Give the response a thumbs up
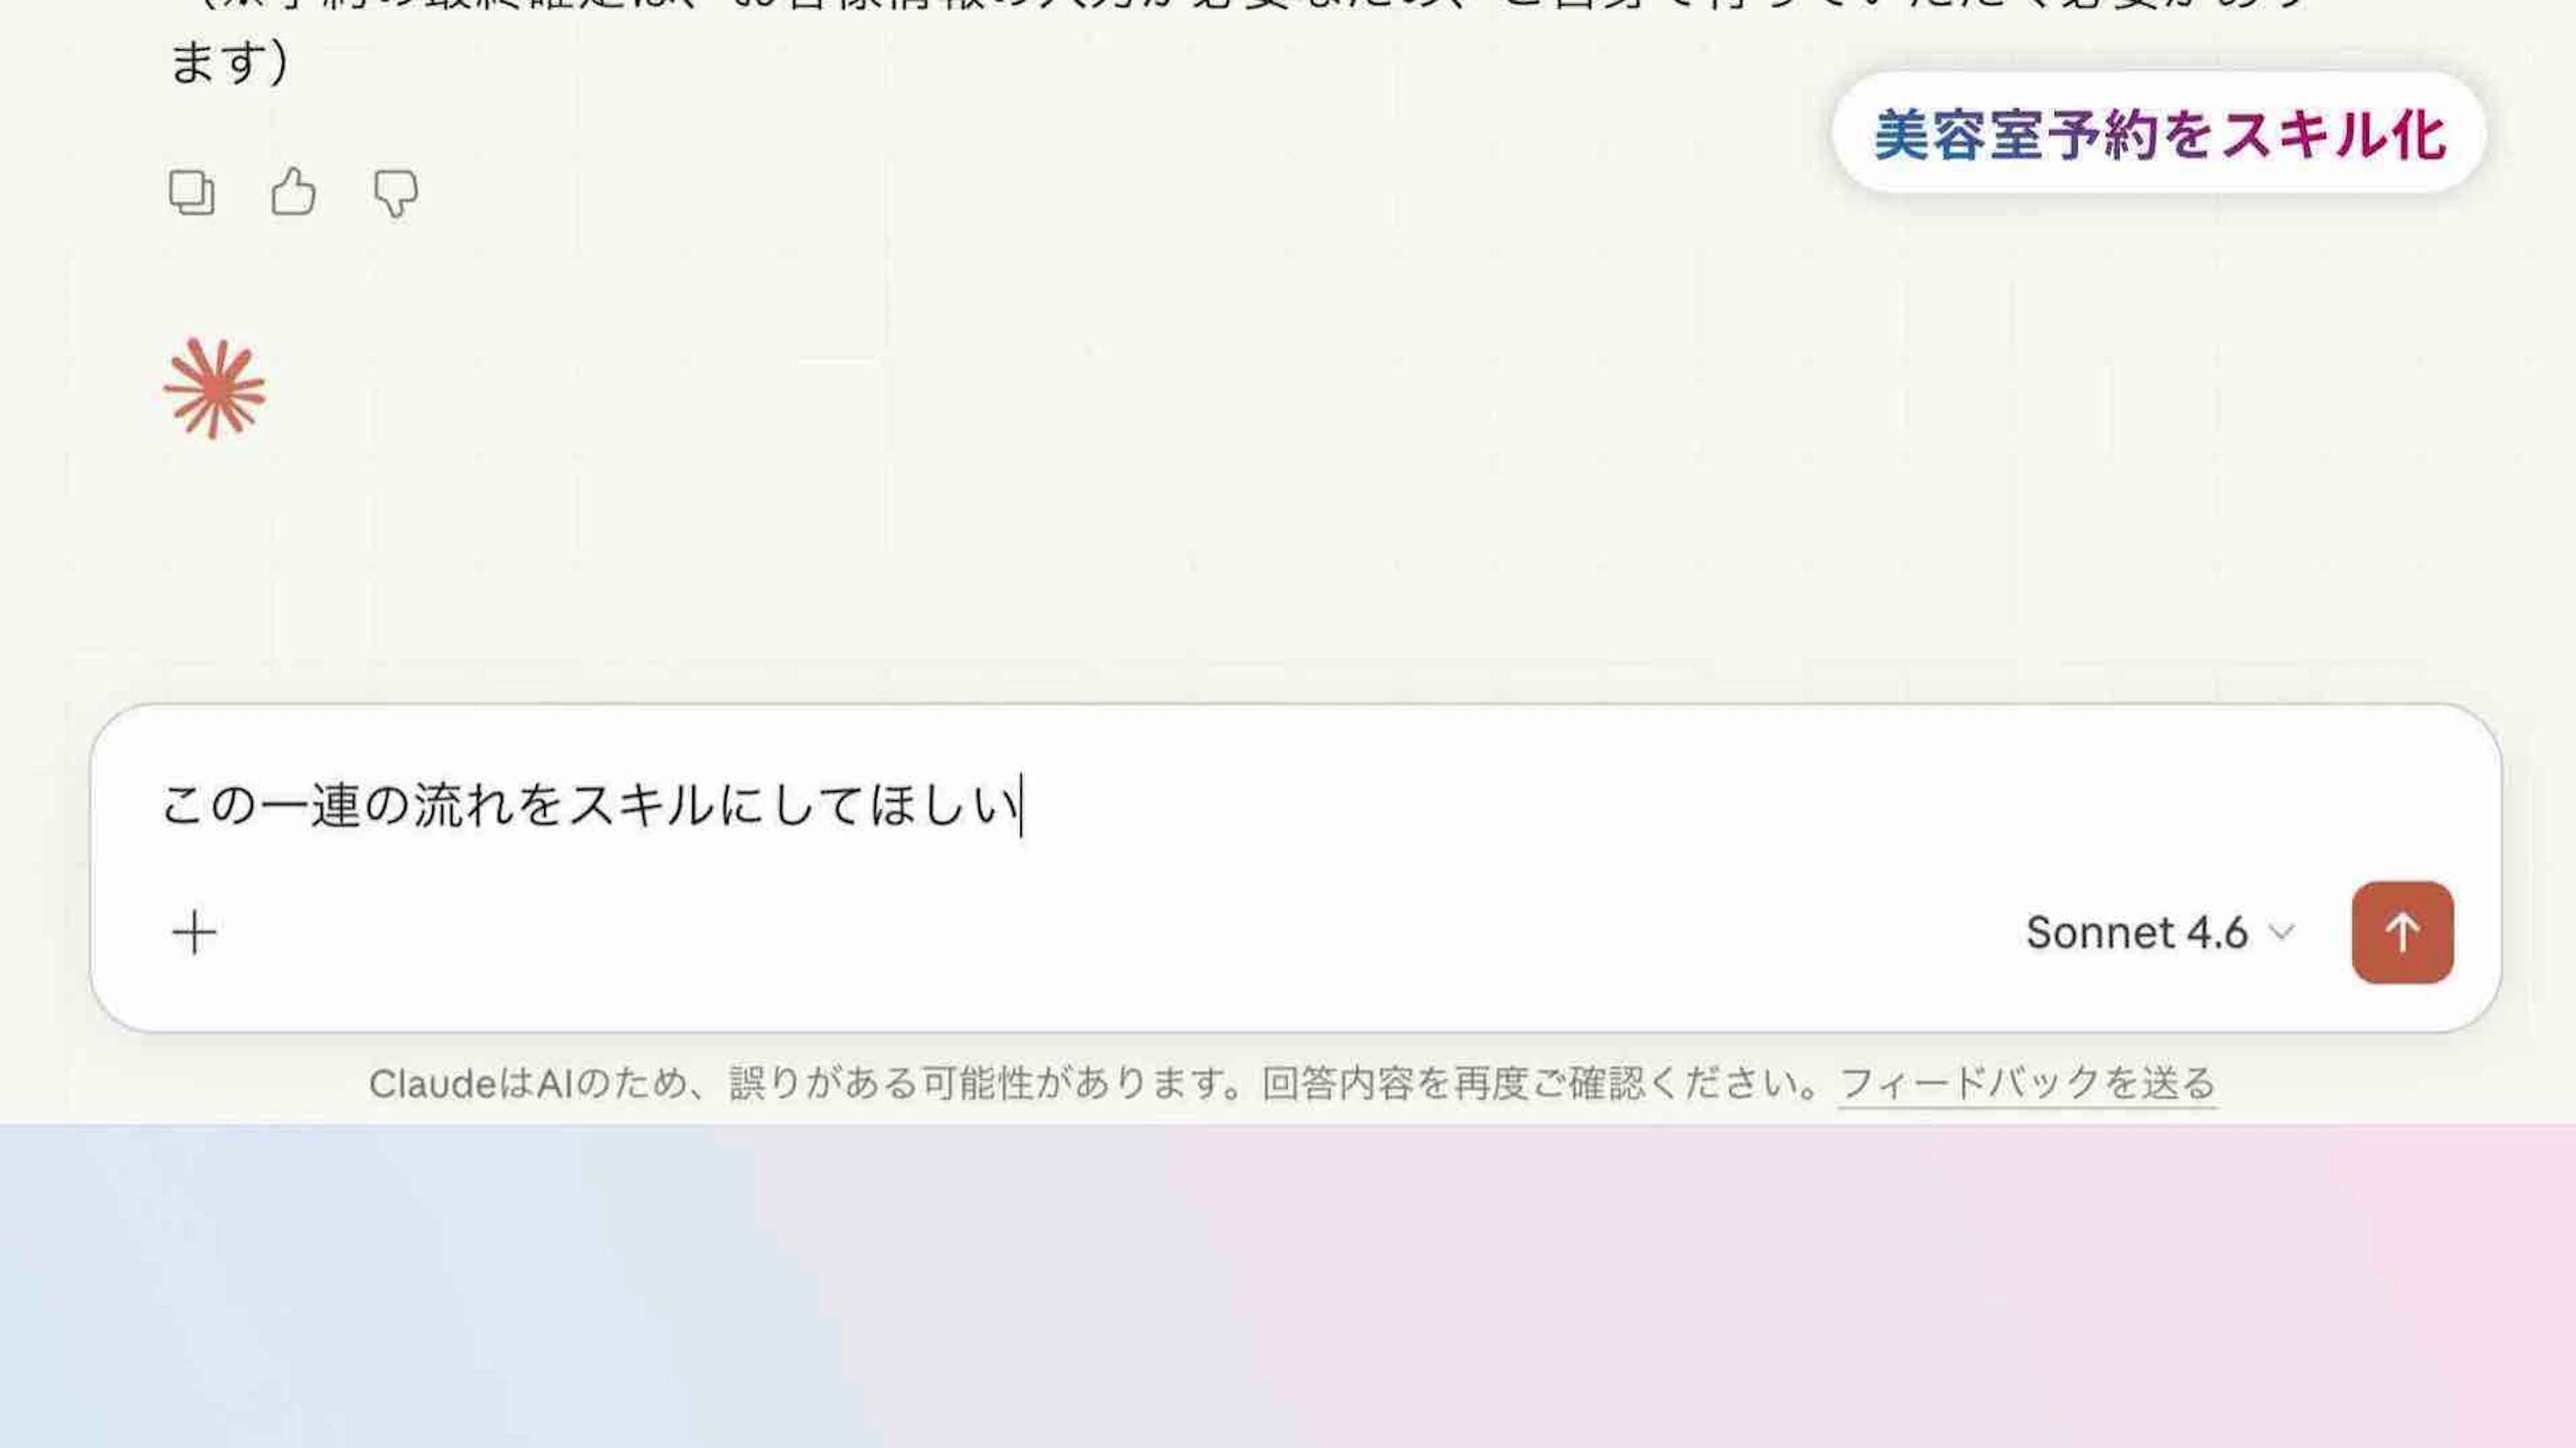The width and height of the screenshot is (2576, 1448). (x=293, y=191)
